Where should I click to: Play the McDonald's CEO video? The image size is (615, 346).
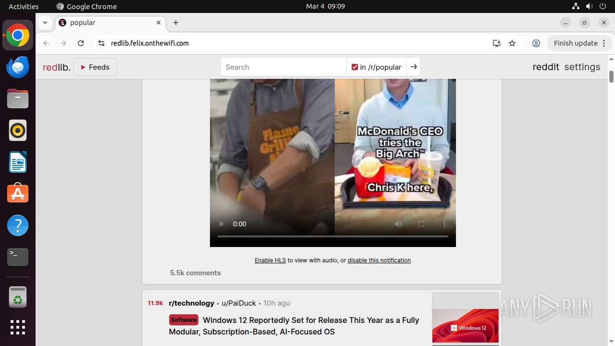(x=221, y=224)
